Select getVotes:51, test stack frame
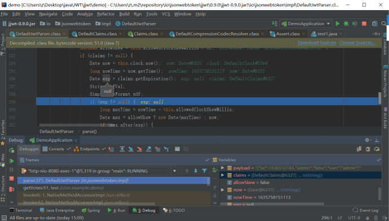 (113, 188)
